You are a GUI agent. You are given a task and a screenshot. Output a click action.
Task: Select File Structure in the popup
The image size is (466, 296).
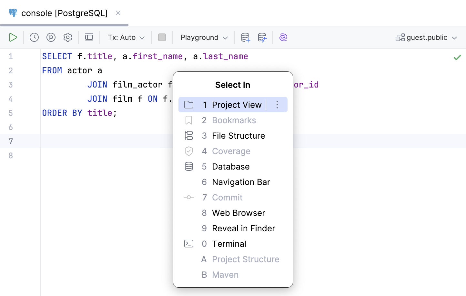[x=238, y=135]
